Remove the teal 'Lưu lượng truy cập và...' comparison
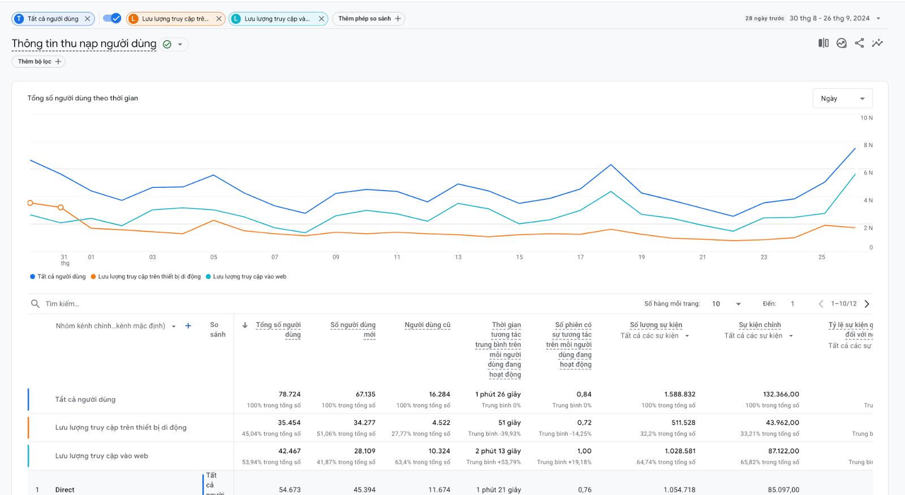This screenshot has height=495, width=905. 321,19
